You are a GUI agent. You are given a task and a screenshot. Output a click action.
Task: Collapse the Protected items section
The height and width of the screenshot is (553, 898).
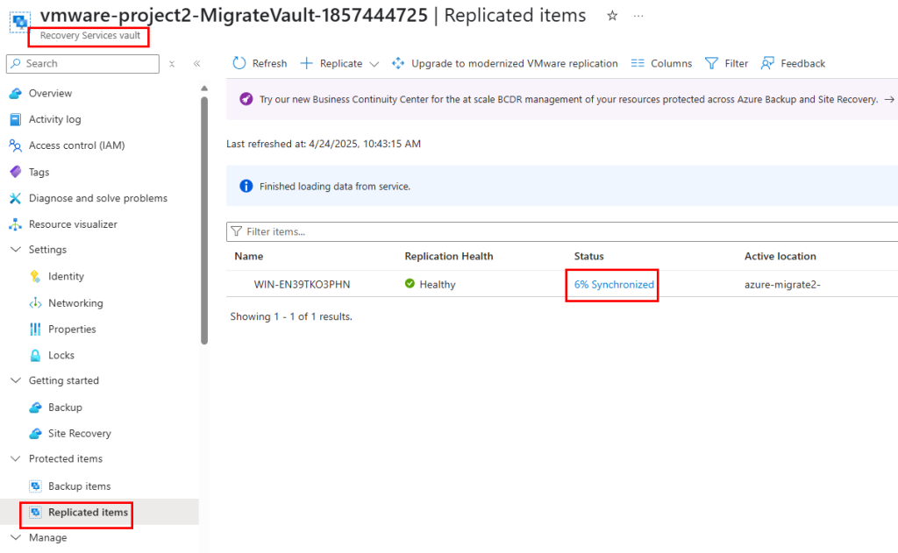(x=16, y=458)
